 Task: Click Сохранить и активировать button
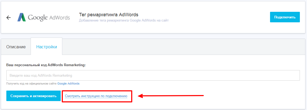[34, 96]
